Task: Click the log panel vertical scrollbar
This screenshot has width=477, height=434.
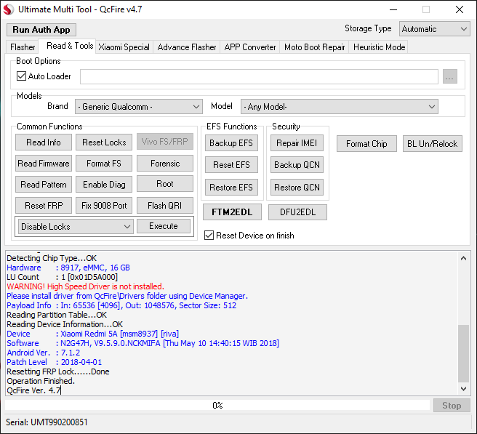Action: [464, 349]
